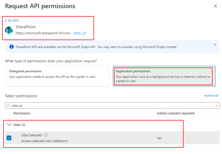222x154 pixels.
Task: Collapse the Sites (1) group
Action: pos(9,124)
